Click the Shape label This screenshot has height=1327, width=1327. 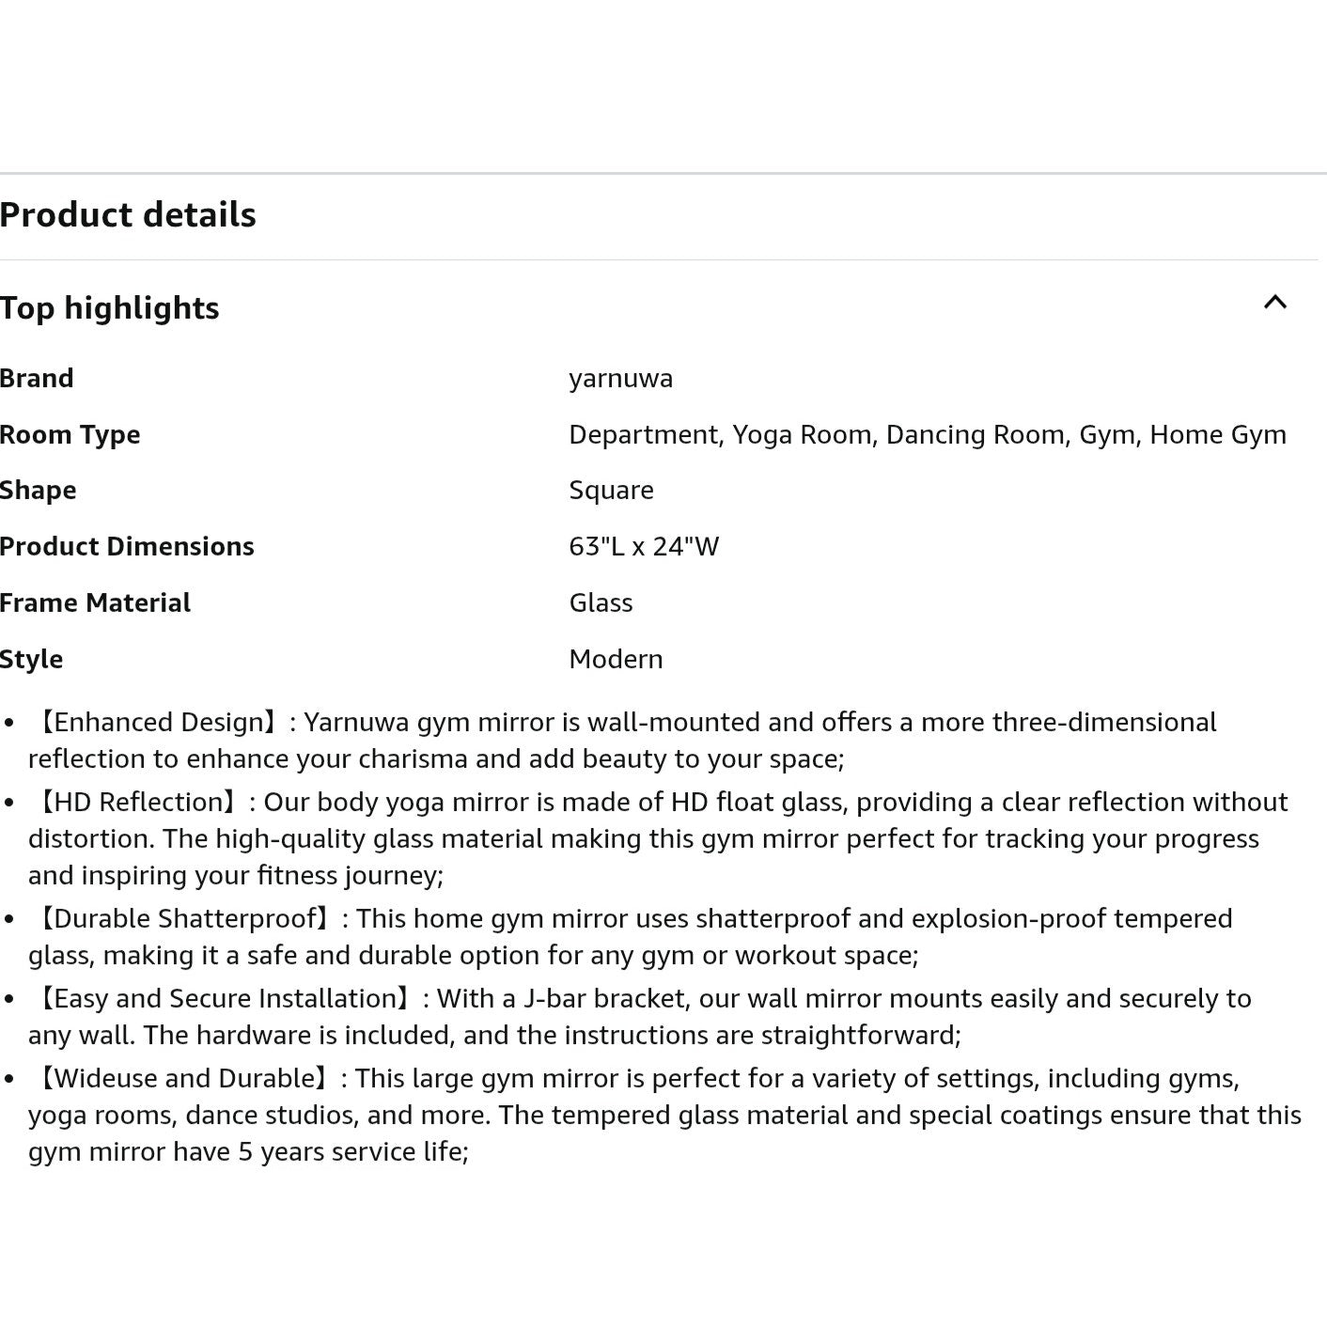pos(39,492)
